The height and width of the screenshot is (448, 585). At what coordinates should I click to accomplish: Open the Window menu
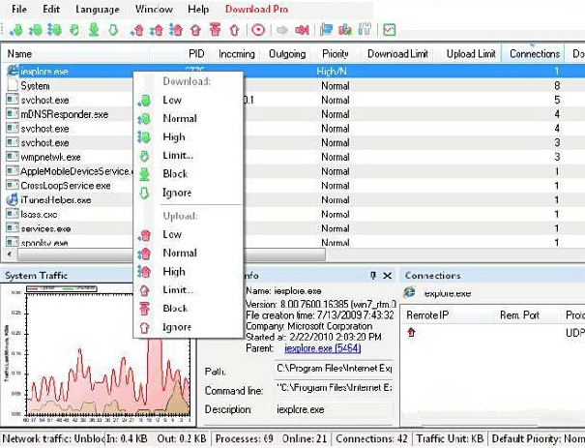pos(154,9)
